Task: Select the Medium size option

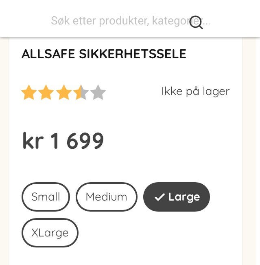Action: [106, 197]
